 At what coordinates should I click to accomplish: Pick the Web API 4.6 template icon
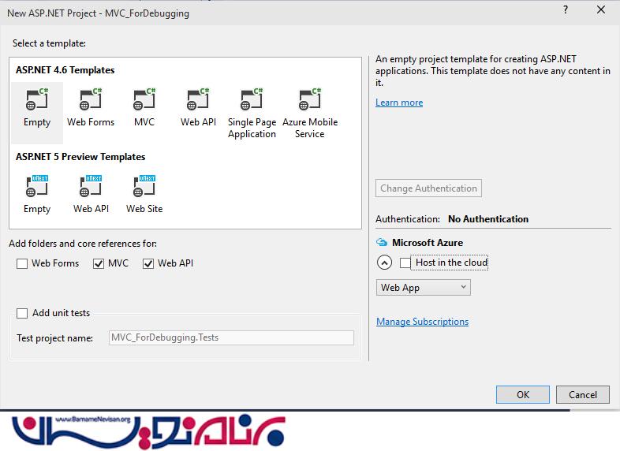click(198, 100)
